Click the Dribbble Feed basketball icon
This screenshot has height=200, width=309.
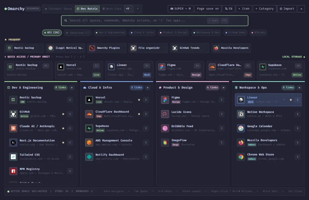coord(165,128)
